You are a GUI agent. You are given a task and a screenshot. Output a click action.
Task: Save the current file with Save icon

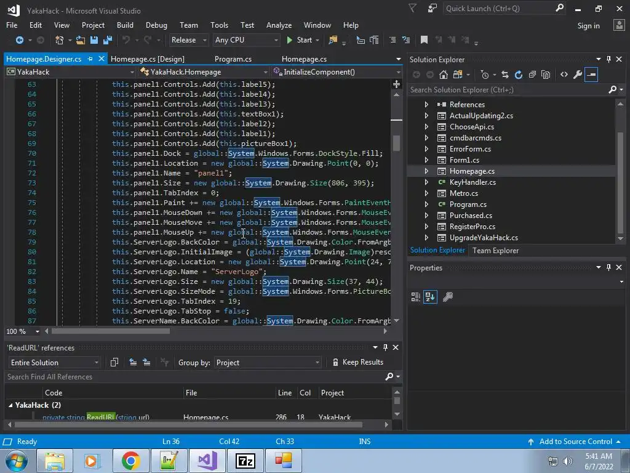coord(94,40)
